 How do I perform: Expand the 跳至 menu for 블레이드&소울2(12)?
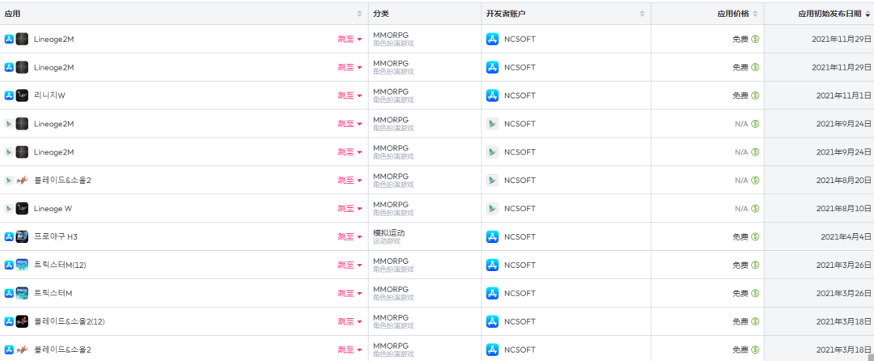click(350, 321)
